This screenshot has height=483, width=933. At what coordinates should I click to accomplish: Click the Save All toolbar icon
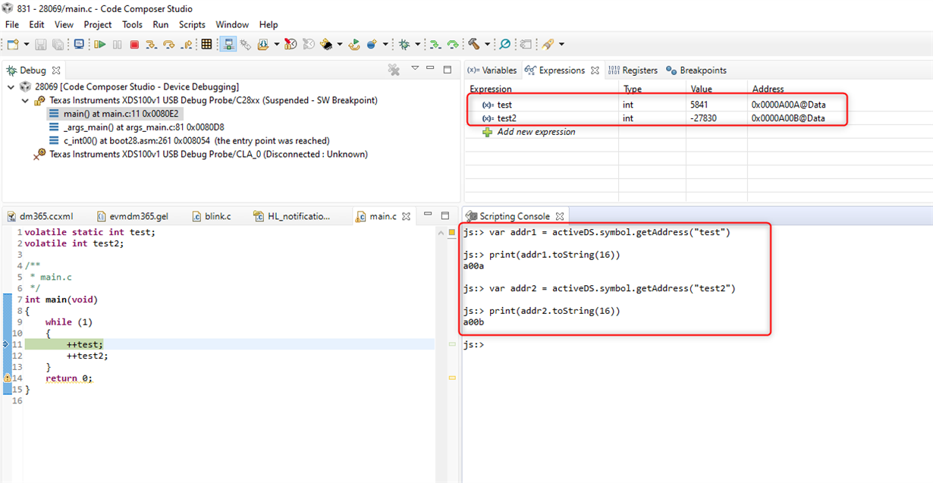coord(58,45)
